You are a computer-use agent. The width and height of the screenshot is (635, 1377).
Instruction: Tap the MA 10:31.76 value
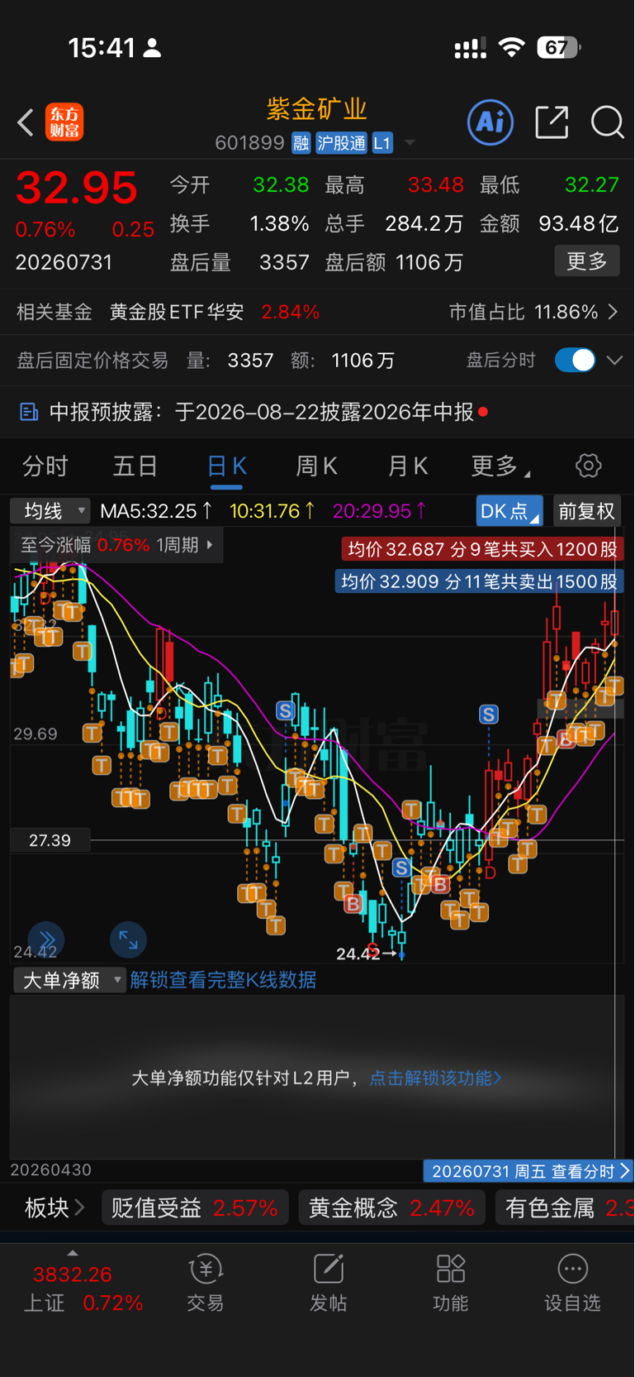tap(272, 511)
